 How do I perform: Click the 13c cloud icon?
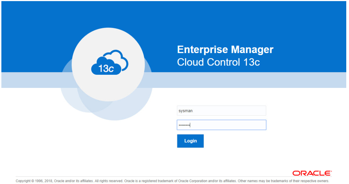(x=106, y=67)
